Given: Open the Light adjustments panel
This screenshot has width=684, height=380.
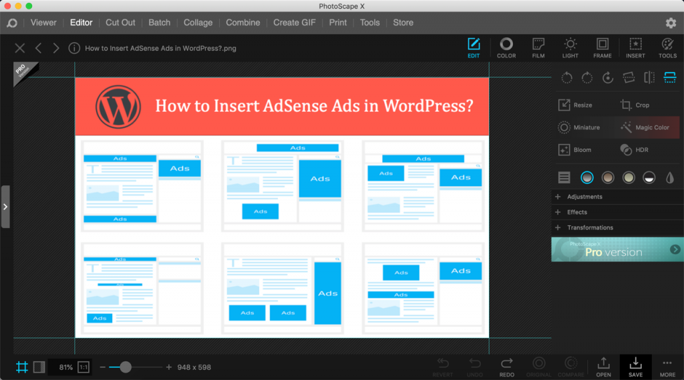Looking at the screenshot, I should click(570, 47).
